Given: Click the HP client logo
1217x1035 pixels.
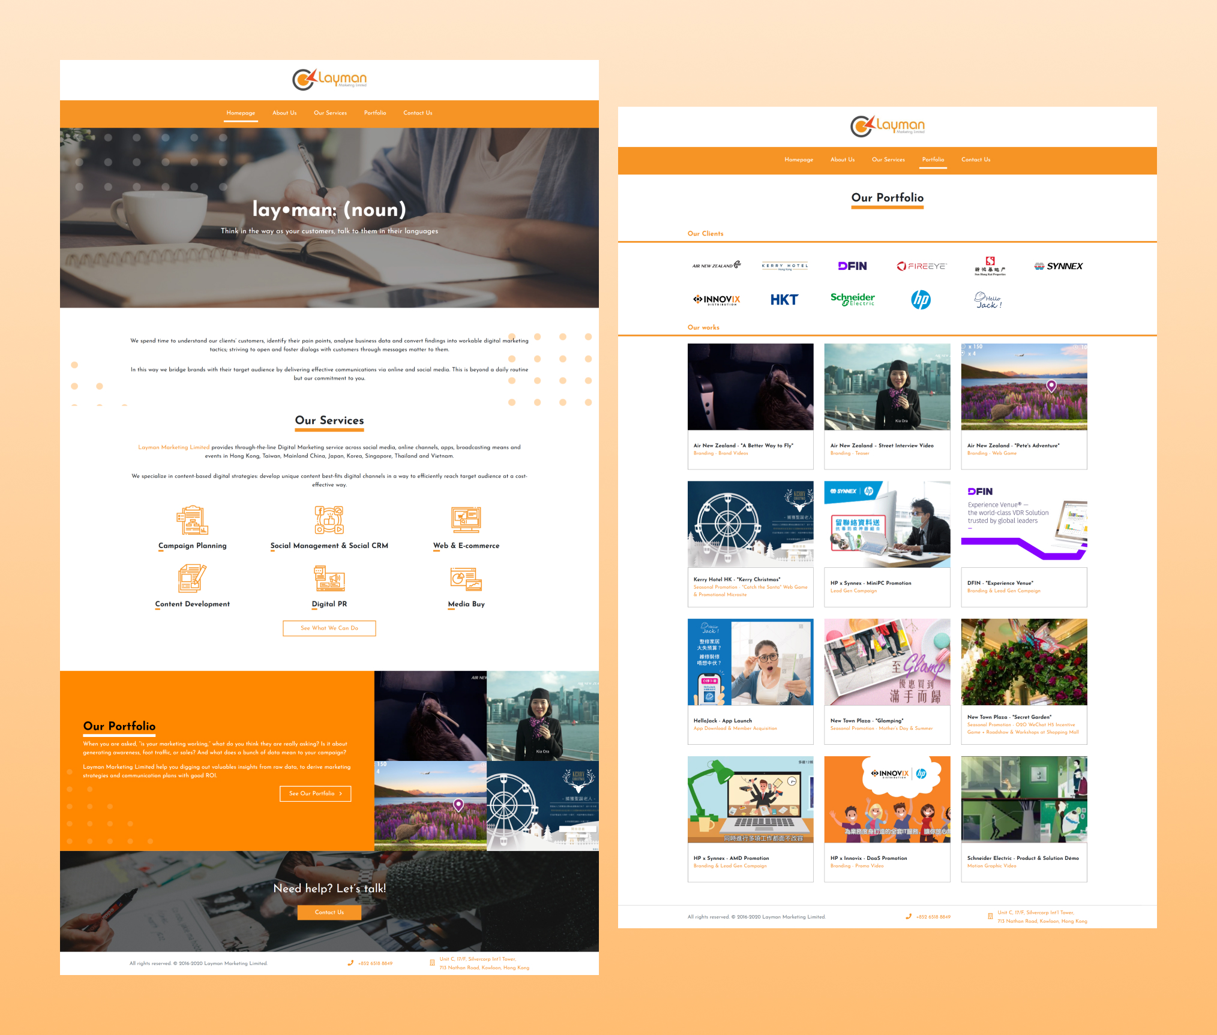Looking at the screenshot, I should (921, 299).
